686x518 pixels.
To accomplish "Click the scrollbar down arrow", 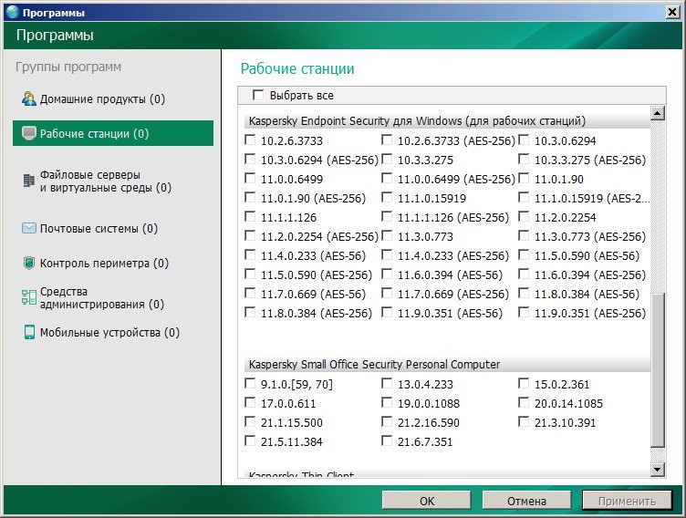I will (657, 469).
